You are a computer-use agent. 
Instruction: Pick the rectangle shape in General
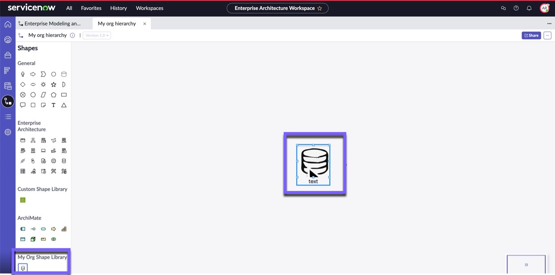(x=64, y=95)
